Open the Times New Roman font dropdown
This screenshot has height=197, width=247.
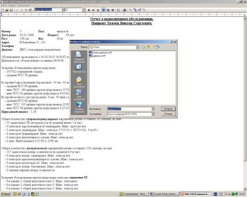(63, 10)
